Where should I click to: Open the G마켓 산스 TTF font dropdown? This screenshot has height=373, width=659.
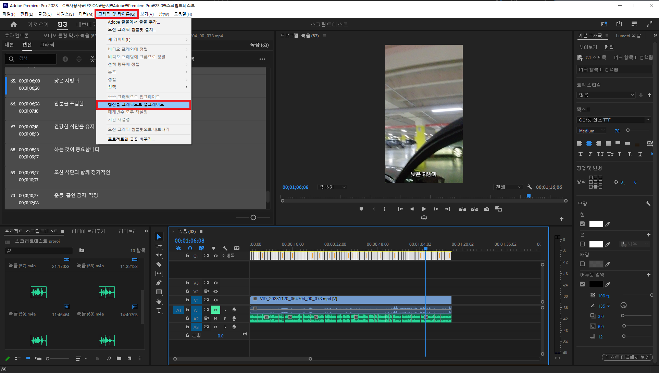pyautogui.click(x=648, y=120)
